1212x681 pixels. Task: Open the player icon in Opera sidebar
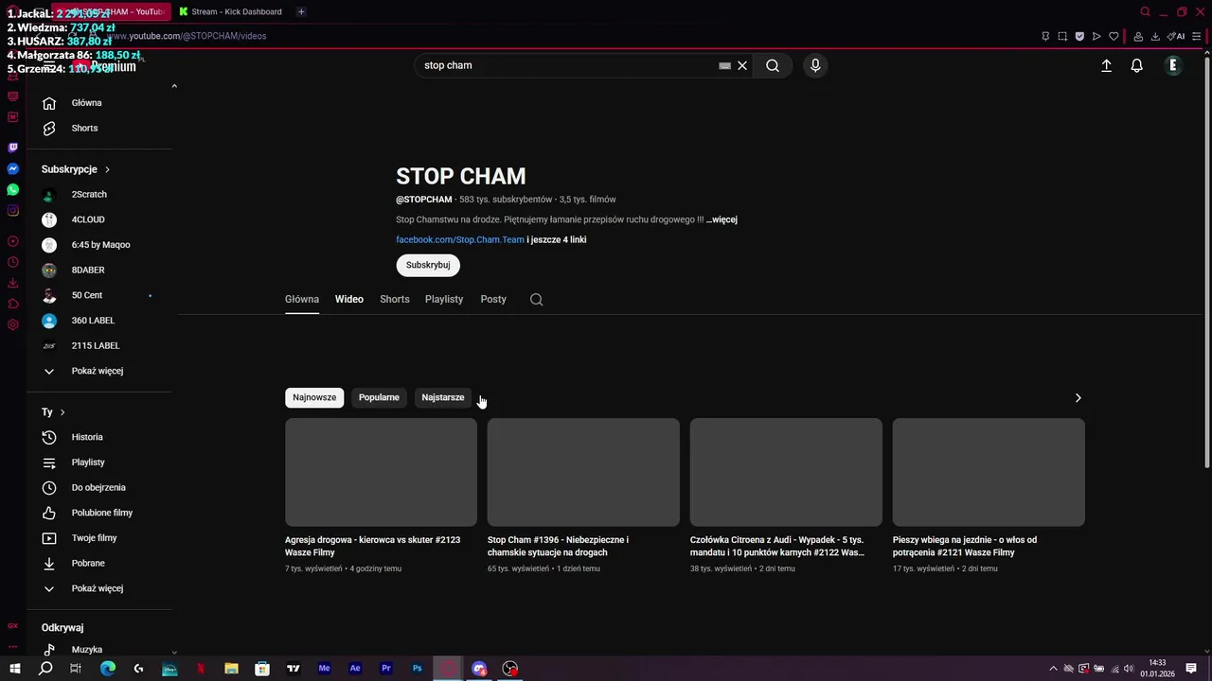click(x=12, y=241)
